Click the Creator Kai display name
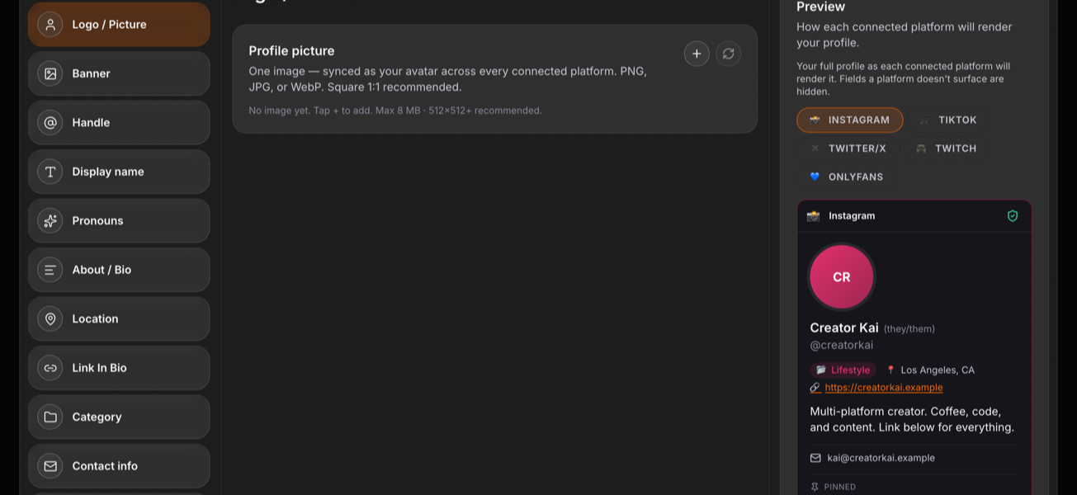The image size is (1077, 495). [x=844, y=328]
